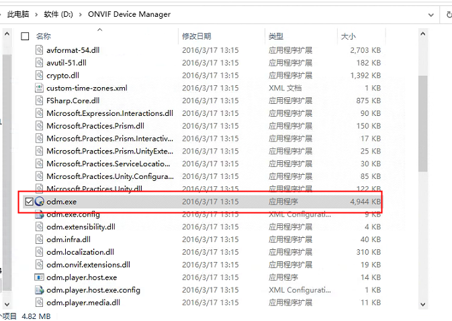
Task: Click the odm.onvif.extensions.dll file icon
Action: point(39,265)
